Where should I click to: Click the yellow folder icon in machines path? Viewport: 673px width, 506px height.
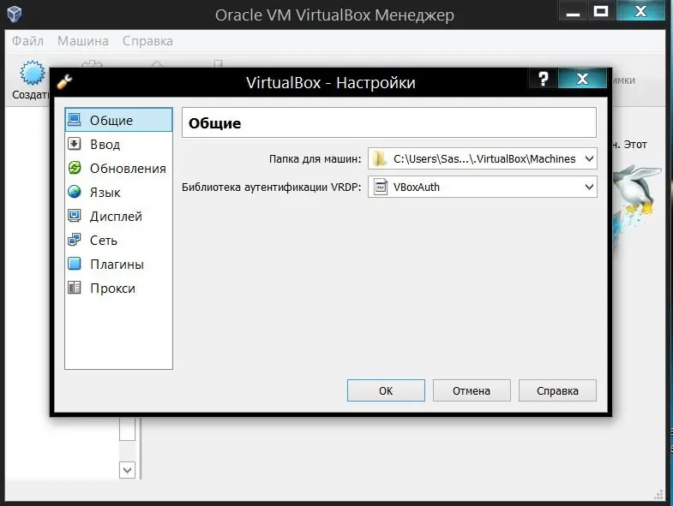coord(380,158)
